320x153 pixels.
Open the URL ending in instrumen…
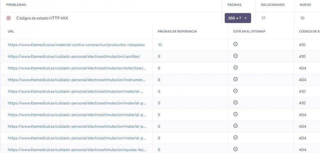point(77,80)
